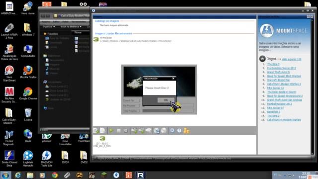This screenshot has width=318, height=179.
Task: Open The Sims 3 link
Action: point(273,64)
